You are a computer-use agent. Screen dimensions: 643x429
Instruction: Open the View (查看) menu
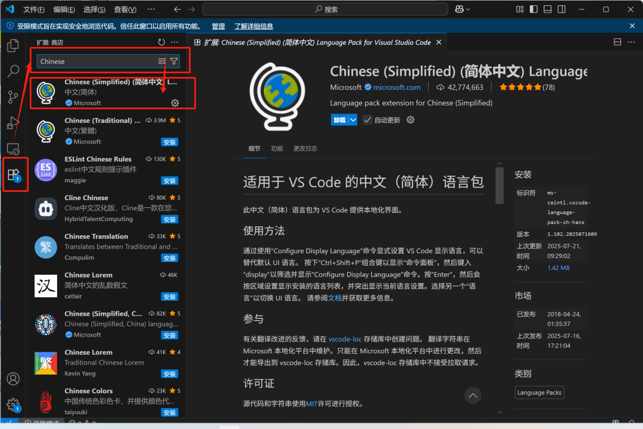tap(126, 9)
